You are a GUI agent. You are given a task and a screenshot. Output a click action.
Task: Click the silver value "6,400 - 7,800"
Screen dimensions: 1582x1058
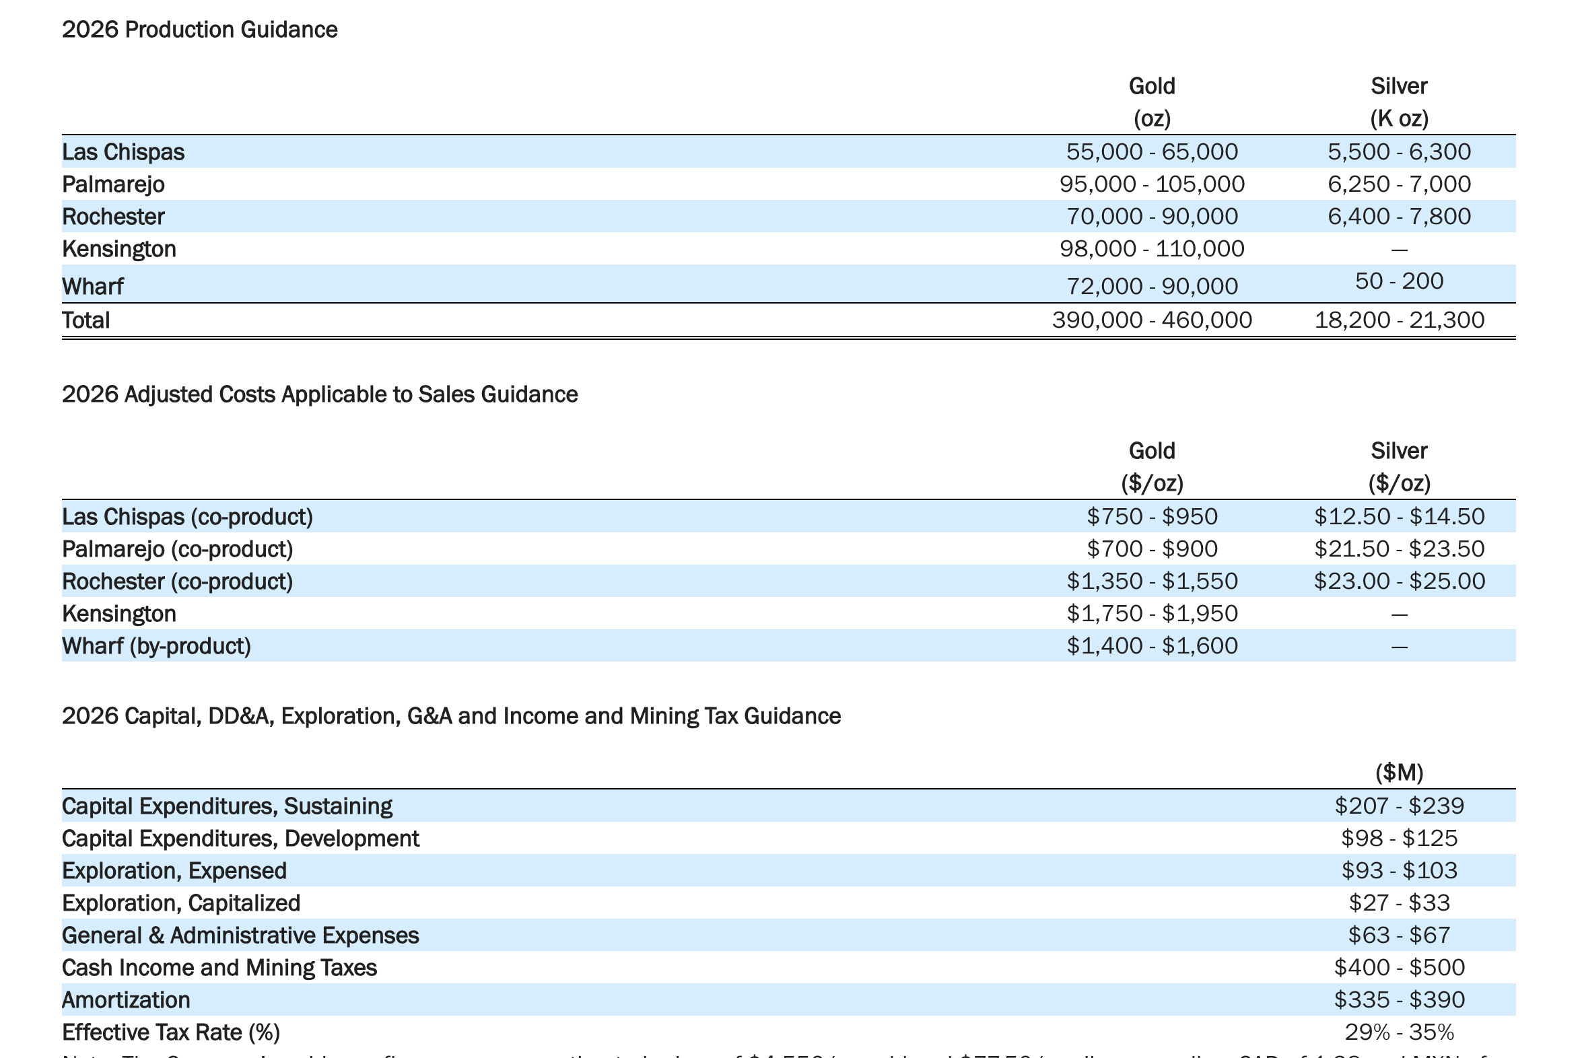[x=1399, y=217]
